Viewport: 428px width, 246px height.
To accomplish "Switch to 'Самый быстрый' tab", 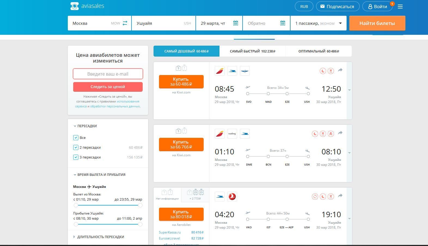I will coord(252,51).
